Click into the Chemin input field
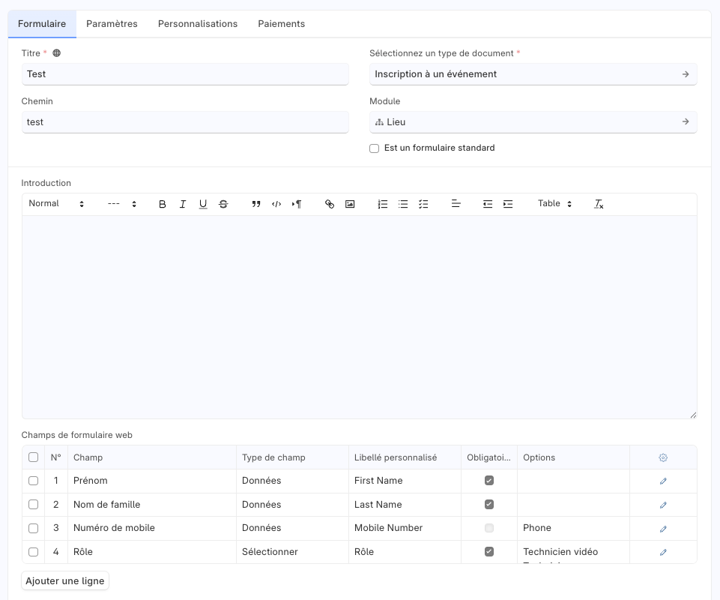This screenshot has width=720, height=600. click(x=185, y=122)
